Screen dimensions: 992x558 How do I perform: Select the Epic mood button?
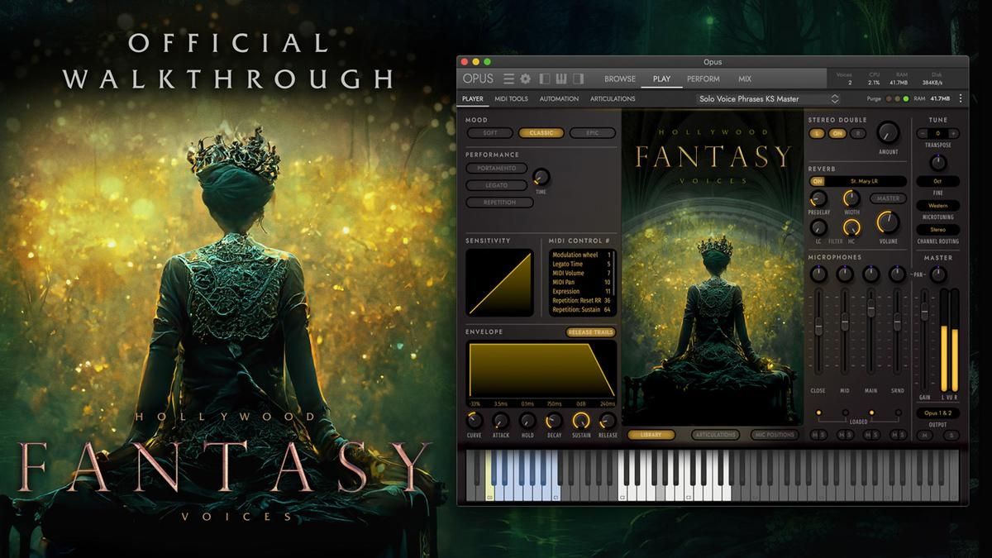coord(593,133)
